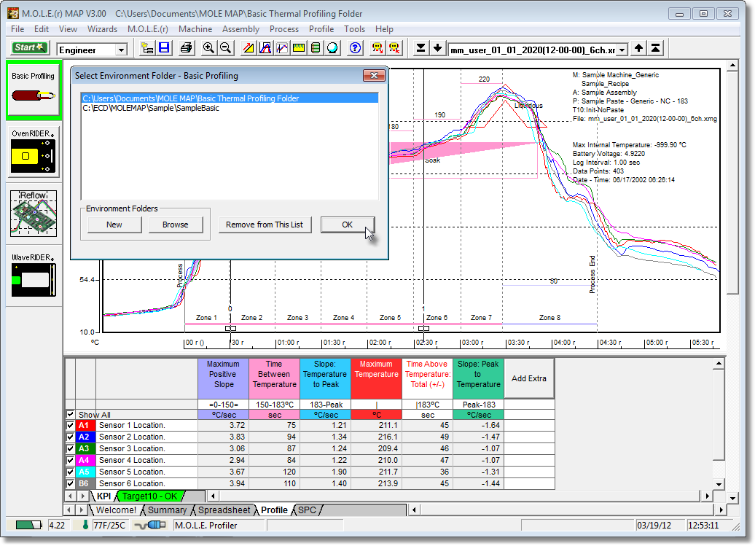Switch to the Summary tab
Image resolution: width=755 pixels, height=546 pixels.
point(167,510)
